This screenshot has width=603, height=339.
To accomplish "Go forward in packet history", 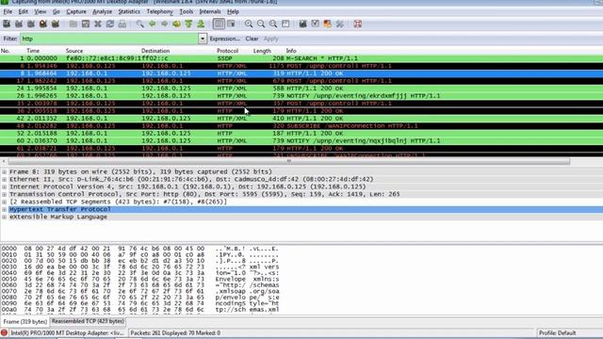I will coord(164,24).
